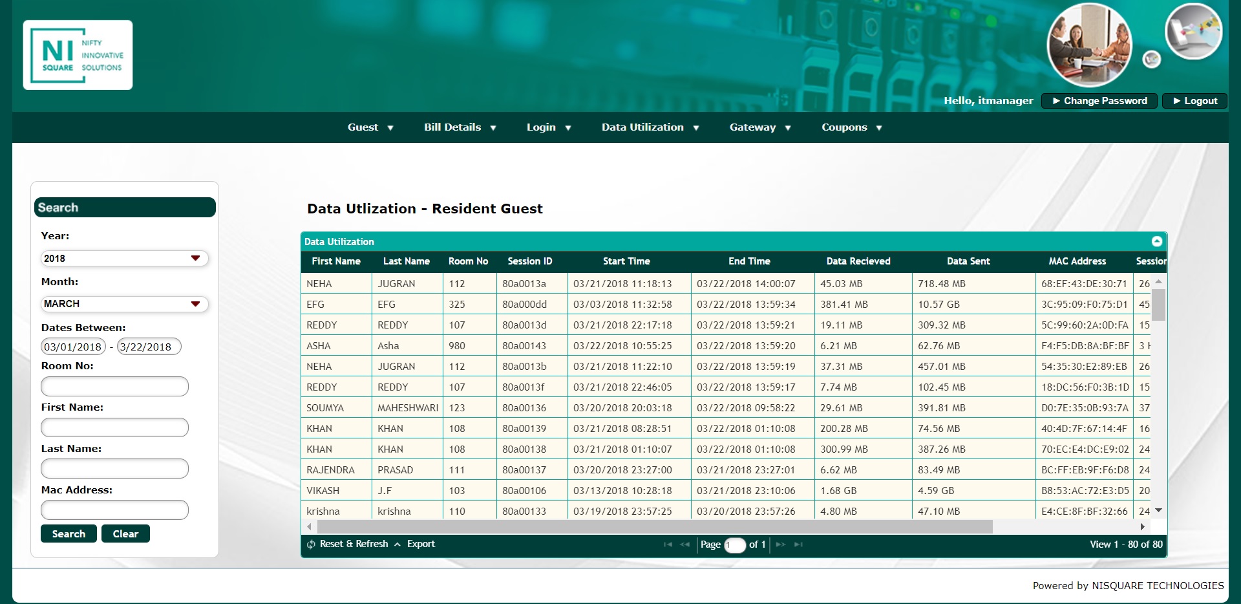1241x604 pixels.
Task: Expand the Data Utilization menu
Action: (650, 127)
